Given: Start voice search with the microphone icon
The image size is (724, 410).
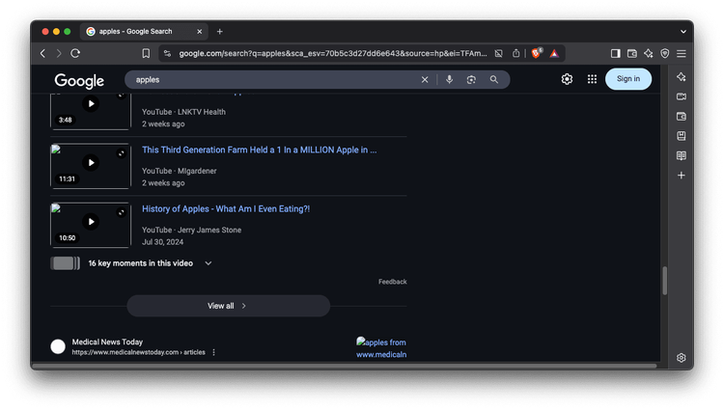Looking at the screenshot, I should point(449,79).
